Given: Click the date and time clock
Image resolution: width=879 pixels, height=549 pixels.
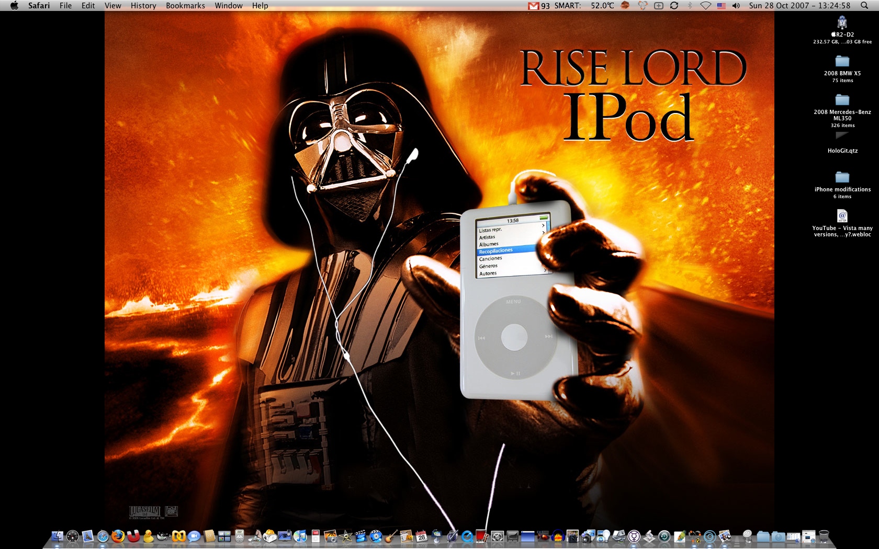Looking at the screenshot, I should [799, 6].
